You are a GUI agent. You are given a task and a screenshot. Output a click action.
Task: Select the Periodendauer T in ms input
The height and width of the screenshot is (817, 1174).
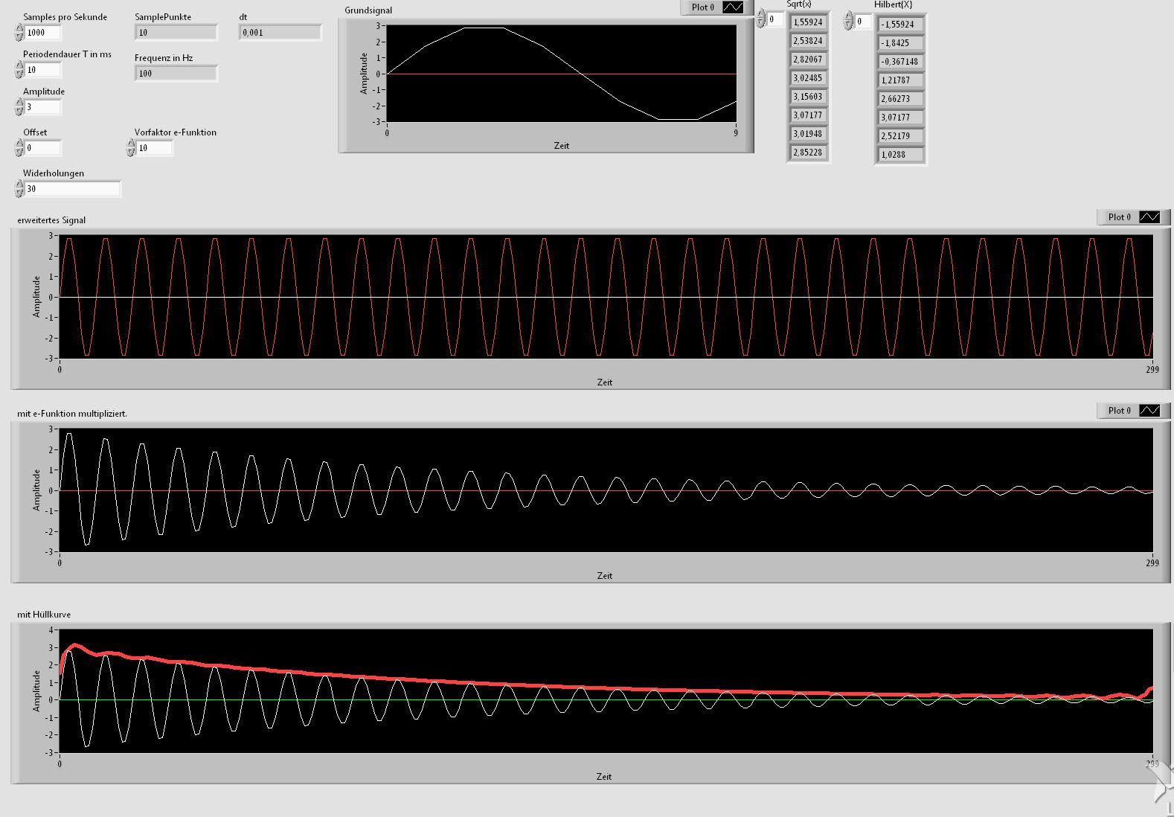(x=42, y=70)
